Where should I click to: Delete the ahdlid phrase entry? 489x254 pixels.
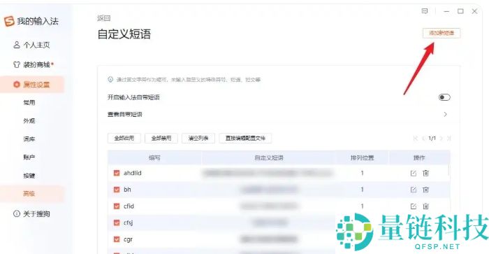click(425, 173)
